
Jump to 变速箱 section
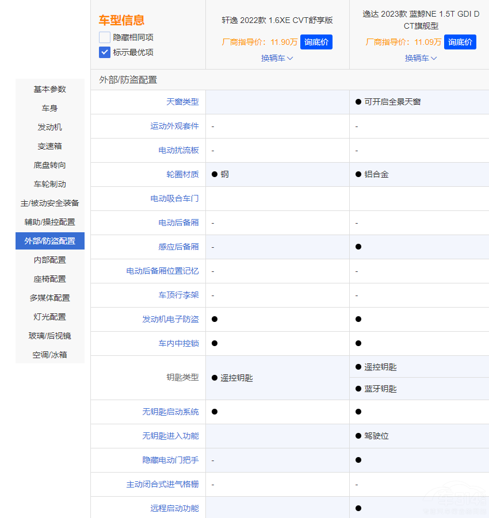tap(50, 146)
